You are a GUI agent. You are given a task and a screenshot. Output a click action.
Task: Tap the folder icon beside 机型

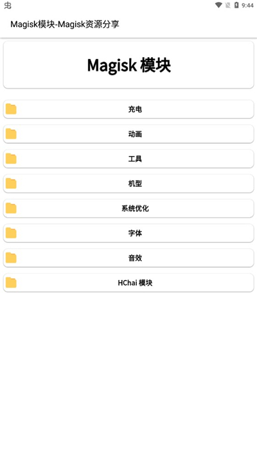pyautogui.click(x=11, y=183)
